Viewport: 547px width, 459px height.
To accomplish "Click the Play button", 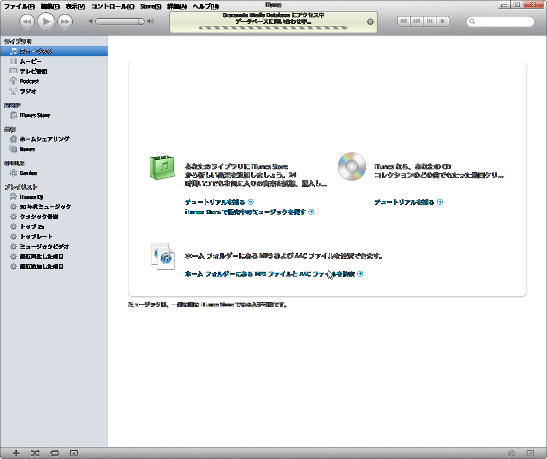I will pyautogui.click(x=46, y=21).
